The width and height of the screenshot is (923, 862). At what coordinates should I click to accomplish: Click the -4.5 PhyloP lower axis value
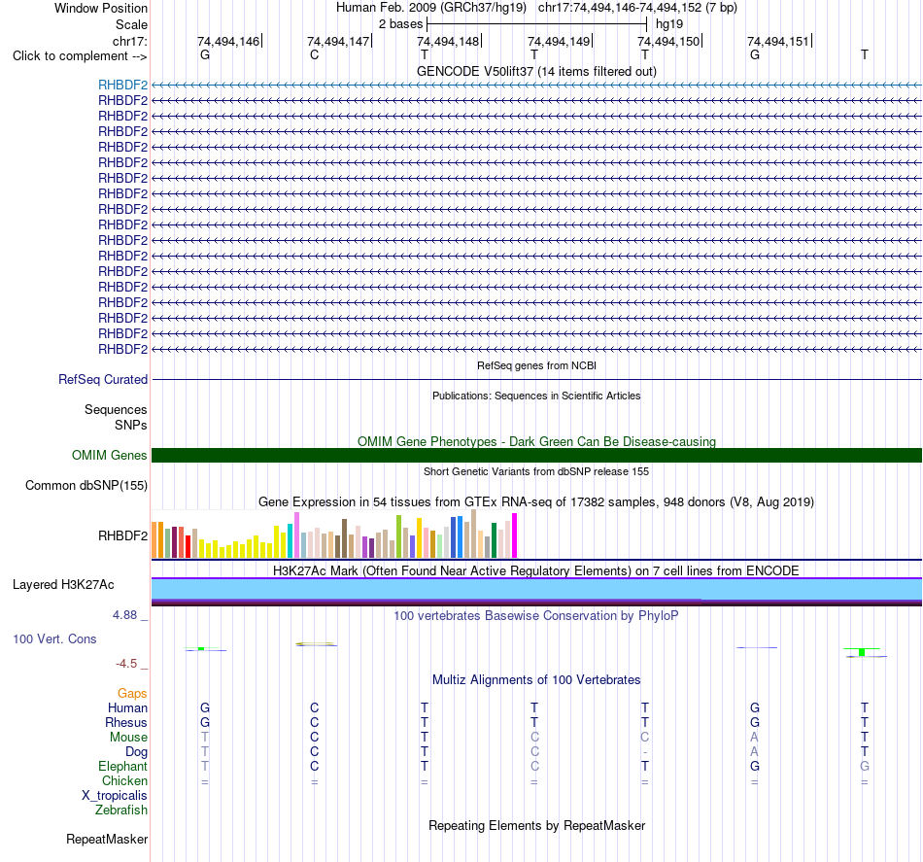(126, 664)
